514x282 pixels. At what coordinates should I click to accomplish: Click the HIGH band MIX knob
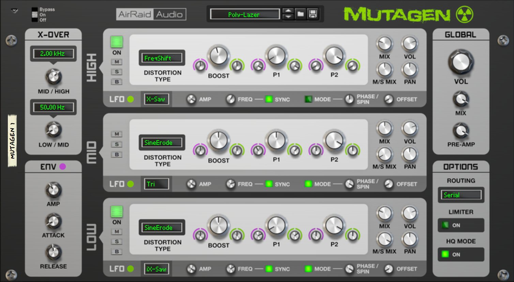click(384, 44)
